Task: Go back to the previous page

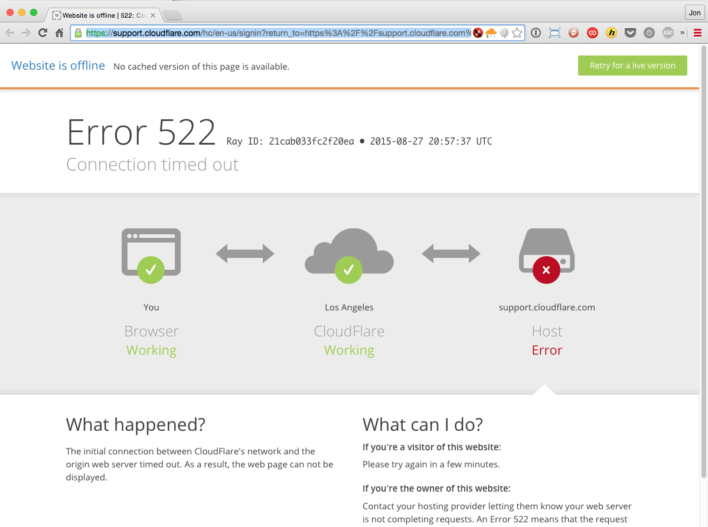Action: (x=10, y=33)
